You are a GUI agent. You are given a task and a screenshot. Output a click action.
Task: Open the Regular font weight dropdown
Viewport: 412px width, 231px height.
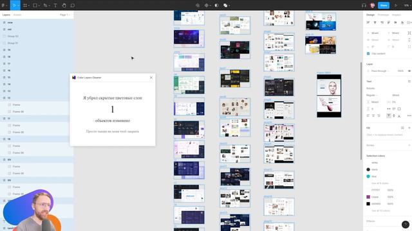[x=372, y=95]
